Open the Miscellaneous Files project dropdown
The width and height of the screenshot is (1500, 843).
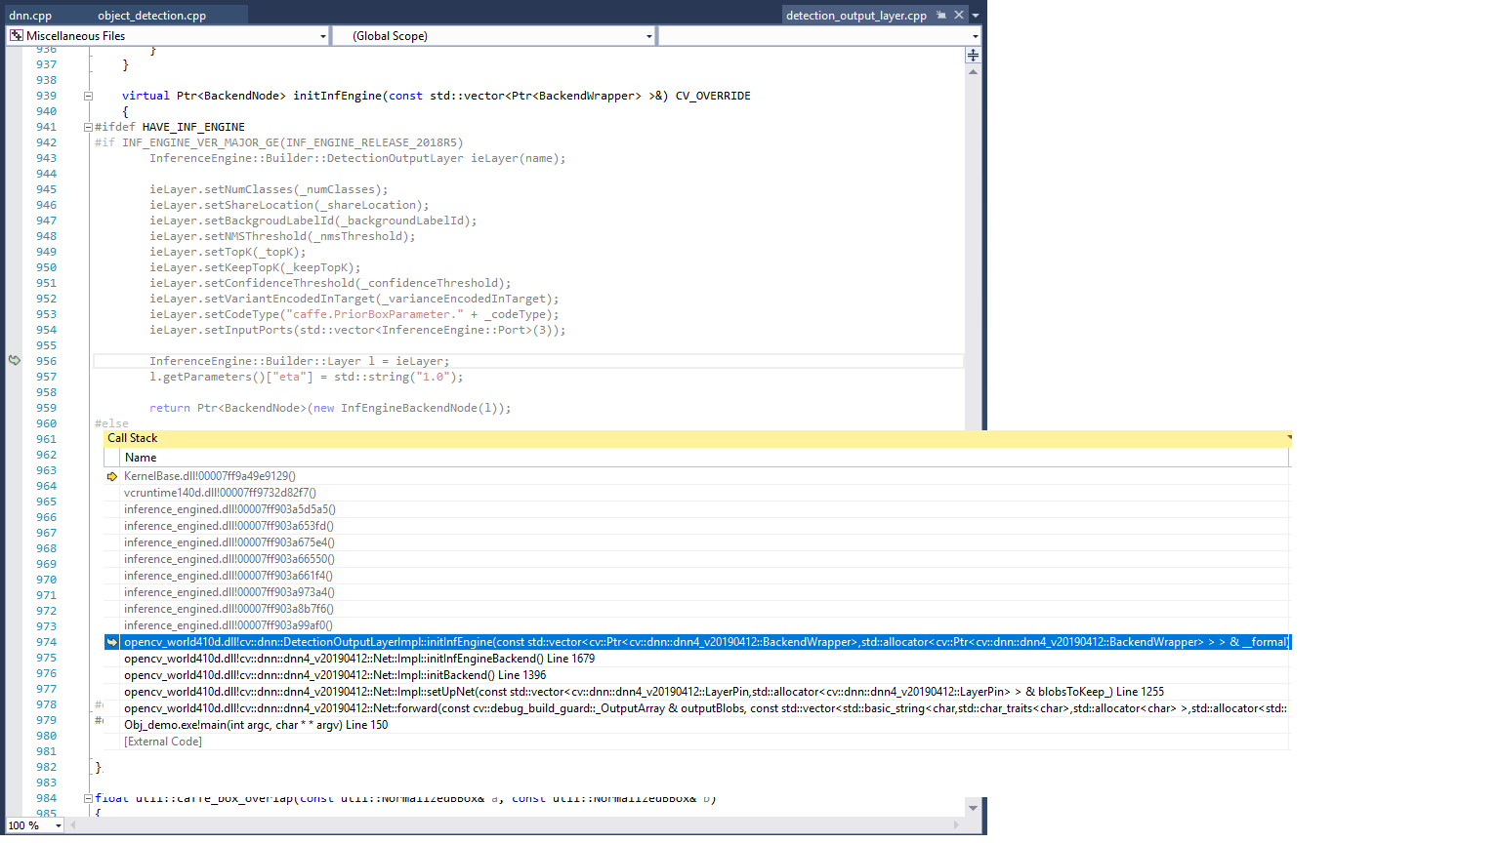coord(323,36)
